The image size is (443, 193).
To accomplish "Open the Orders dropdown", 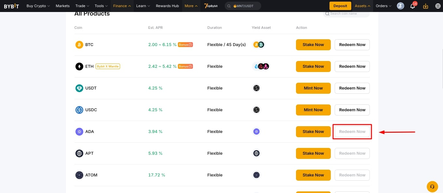I will [383, 6].
